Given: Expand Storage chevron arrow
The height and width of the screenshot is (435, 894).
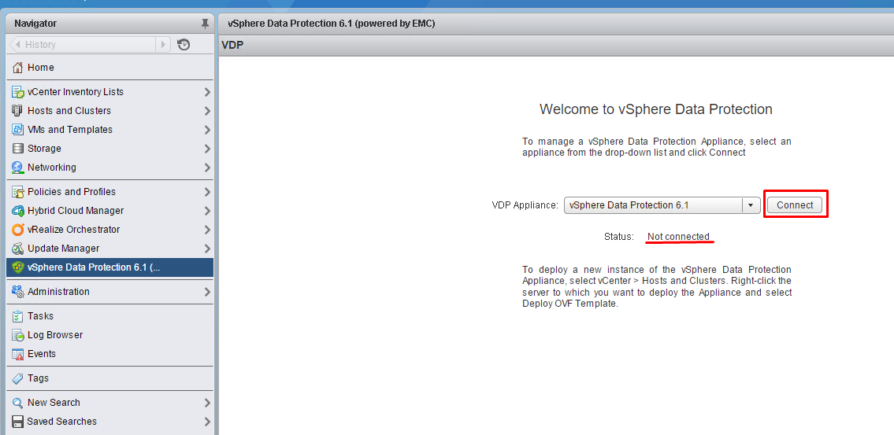Looking at the screenshot, I should (207, 149).
